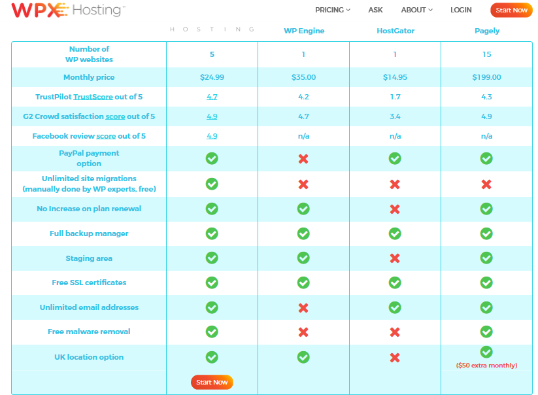Image resolution: width=538 pixels, height=395 pixels.
Task: Click the Pagely red X for site migrations
Action: (486, 184)
